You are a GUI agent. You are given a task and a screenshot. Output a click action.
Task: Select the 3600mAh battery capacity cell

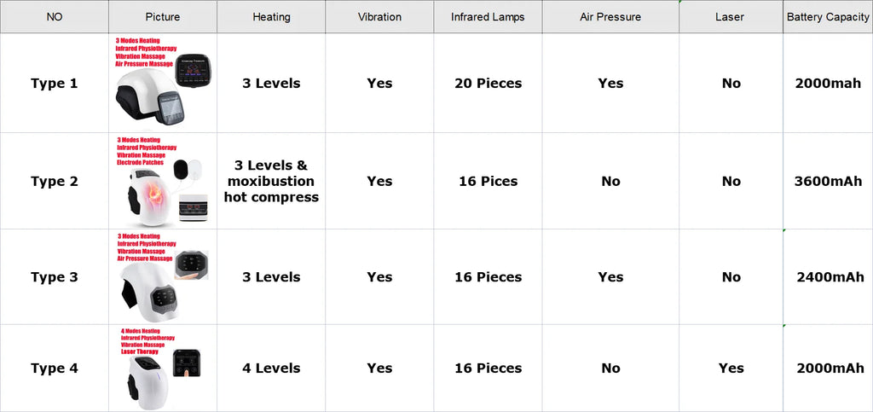[x=828, y=181]
